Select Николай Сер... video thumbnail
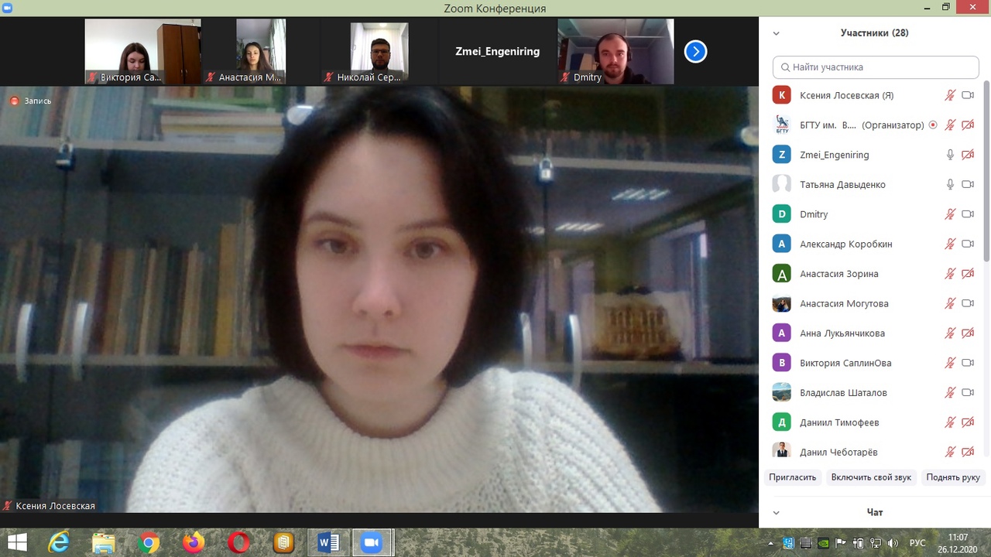 (379, 52)
